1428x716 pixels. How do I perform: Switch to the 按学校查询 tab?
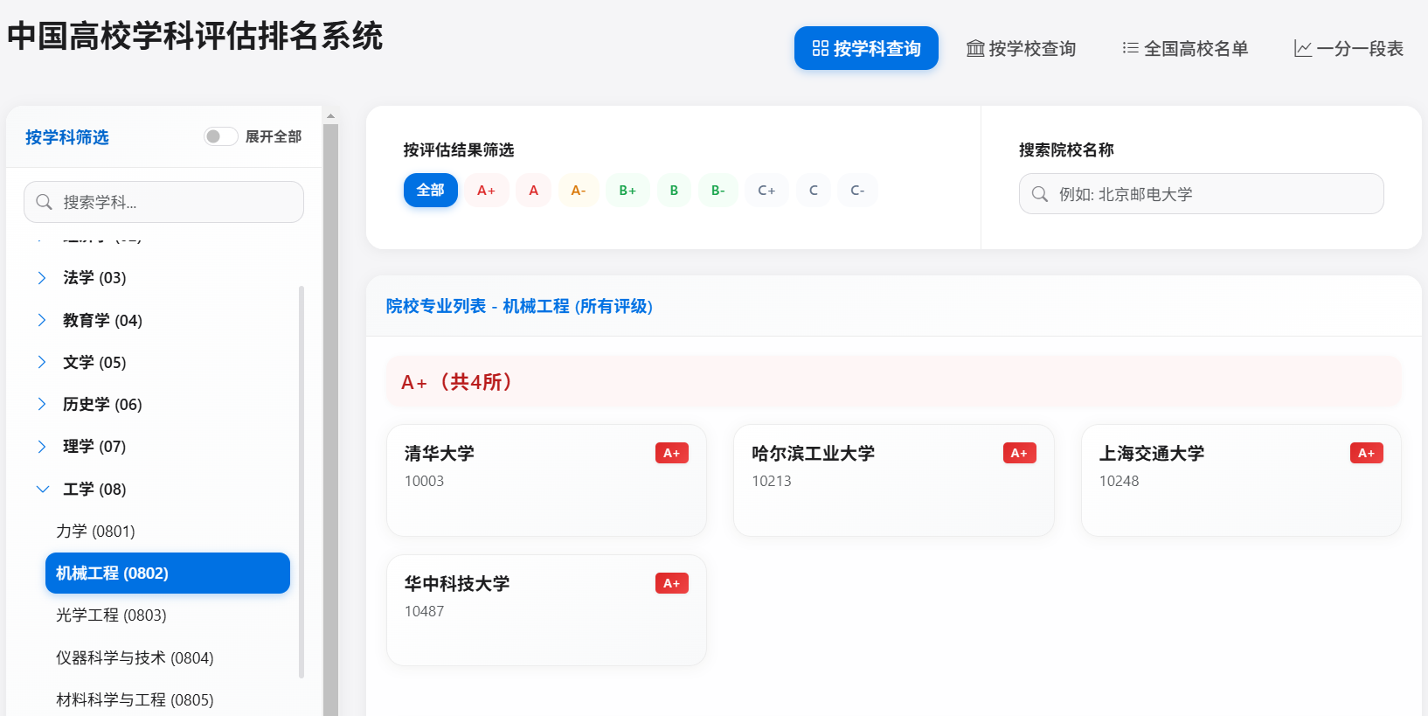pos(1021,49)
